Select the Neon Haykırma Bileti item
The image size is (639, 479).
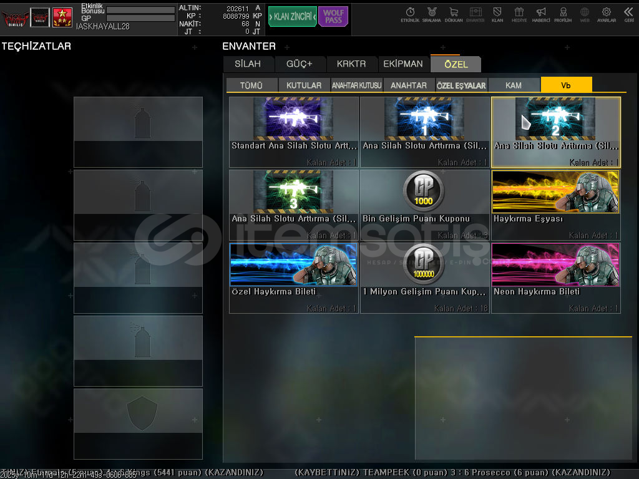(x=555, y=278)
